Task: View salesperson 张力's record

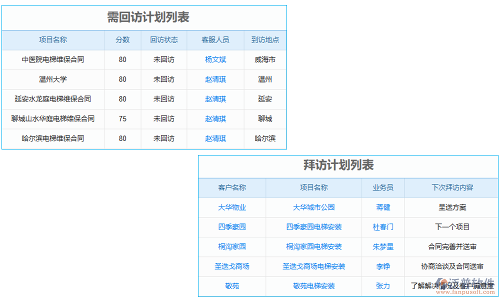Action: [383, 286]
